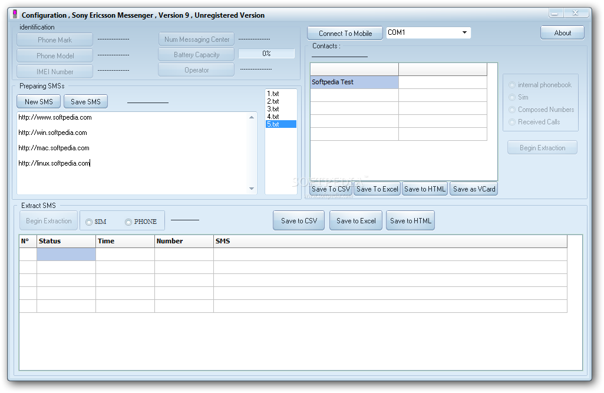This screenshot has width=604, height=393.
Task: Click the Status column header
Action: click(x=66, y=241)
